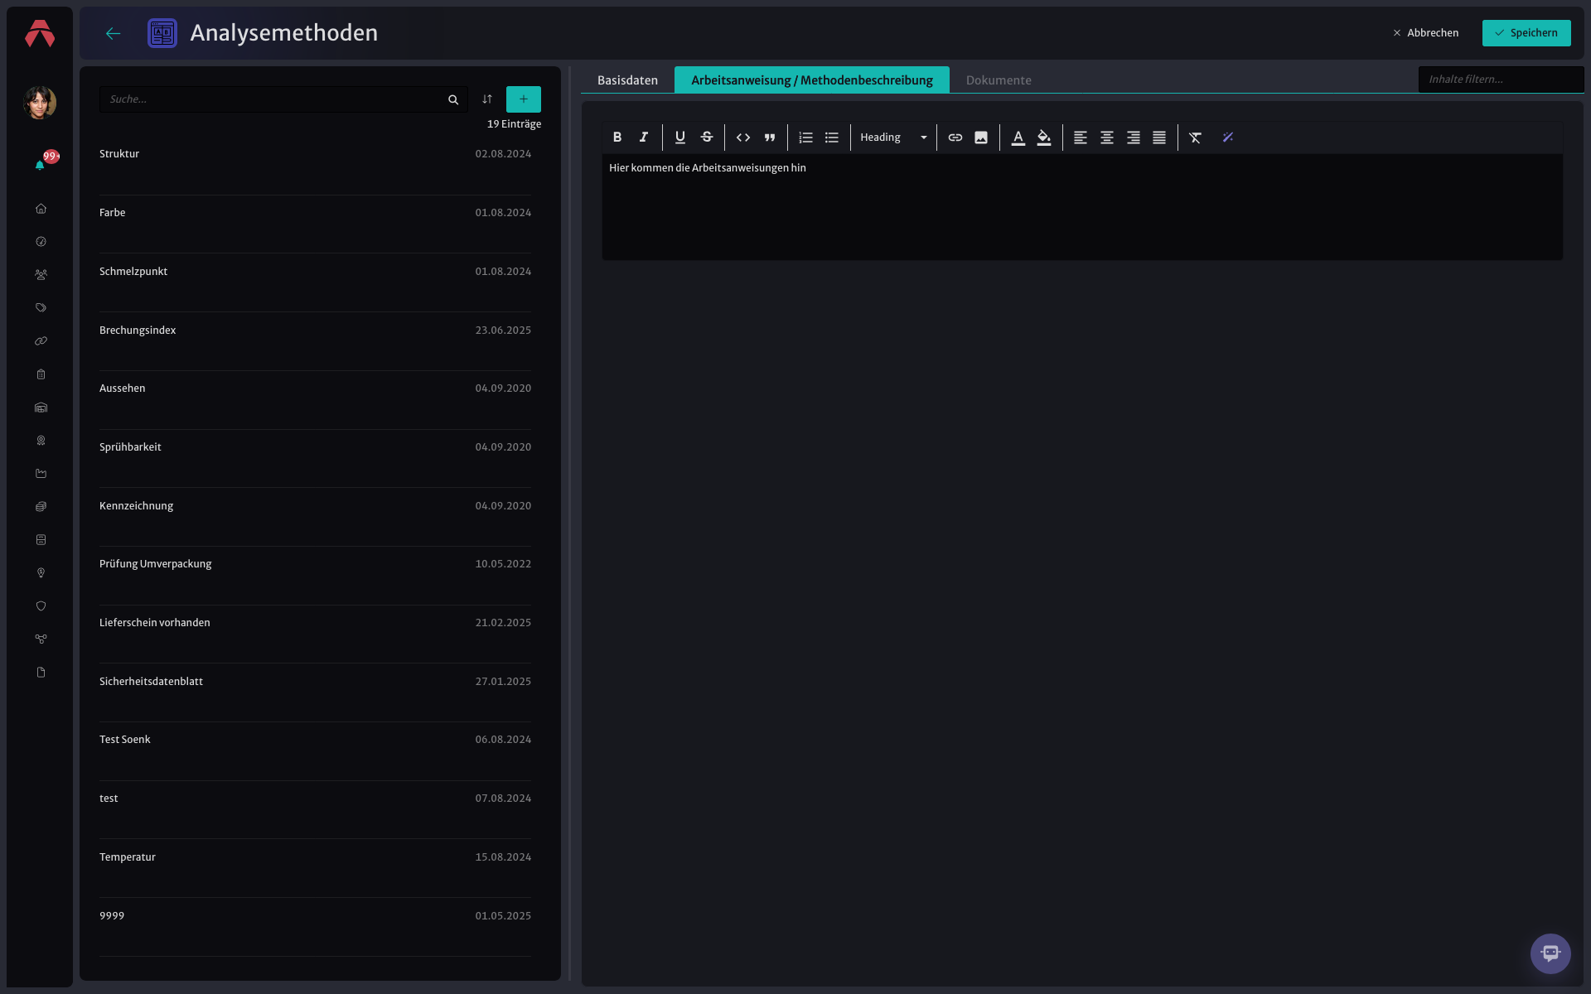Viewport: 1591px width, 994px height.
Task: Align text right
Action: click(1134, 138)
